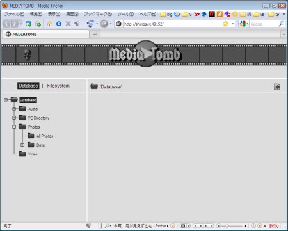Open the ツール menu
The height and width of the screenshot is (231, 288).
pos(125,14)
